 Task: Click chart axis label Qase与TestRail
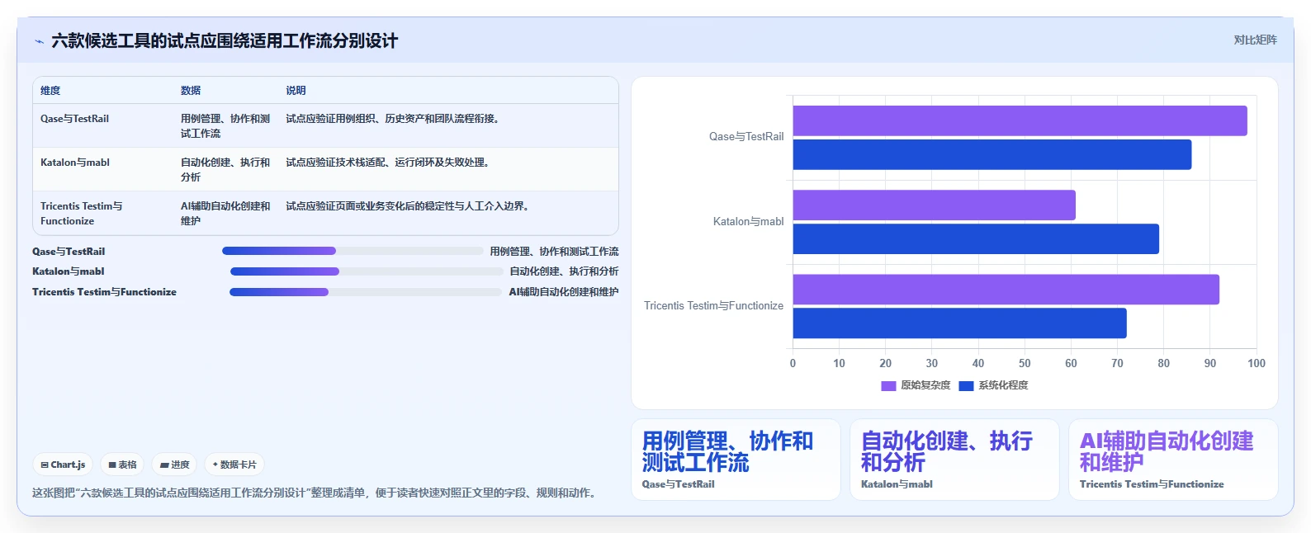746,137
